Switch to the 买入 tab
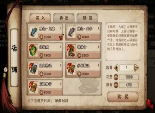This screenshot has height=113, width=155. 40,18
